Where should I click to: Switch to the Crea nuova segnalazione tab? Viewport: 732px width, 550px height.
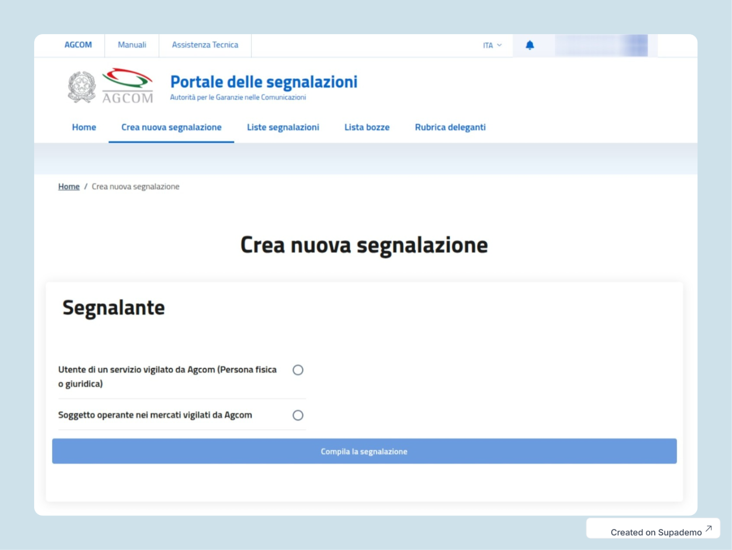click(171, 127)
